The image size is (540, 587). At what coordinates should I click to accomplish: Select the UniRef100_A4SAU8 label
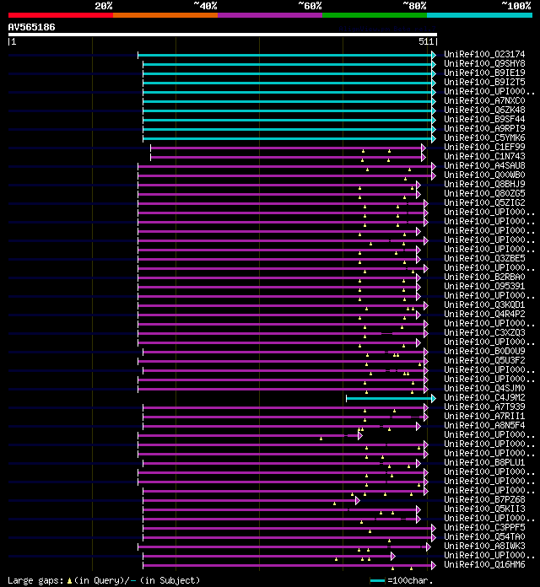(x=484, y=165)
